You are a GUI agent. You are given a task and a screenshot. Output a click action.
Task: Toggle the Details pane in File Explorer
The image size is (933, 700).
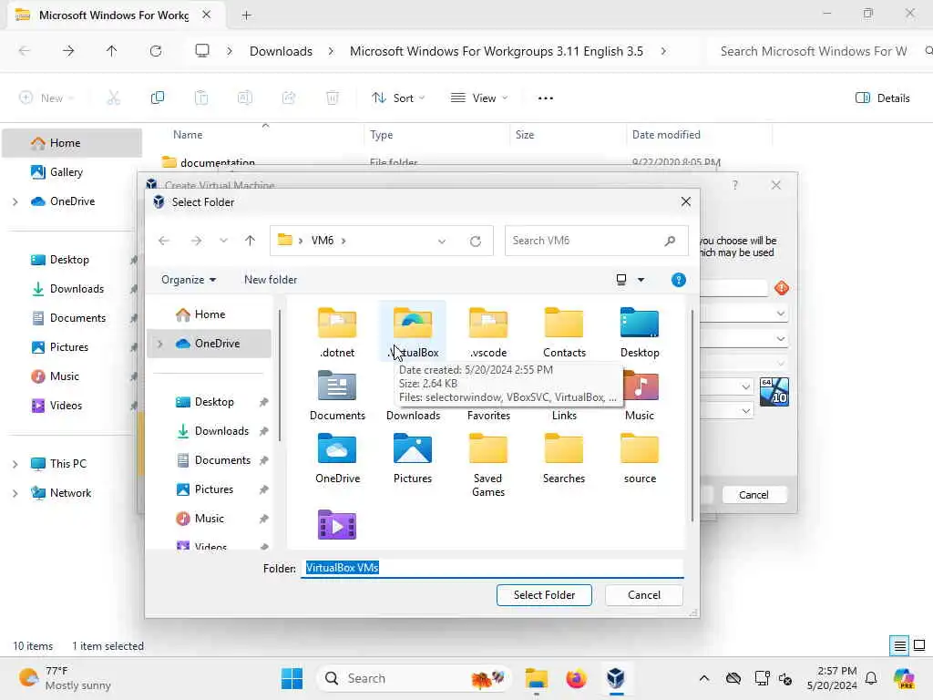882,98
